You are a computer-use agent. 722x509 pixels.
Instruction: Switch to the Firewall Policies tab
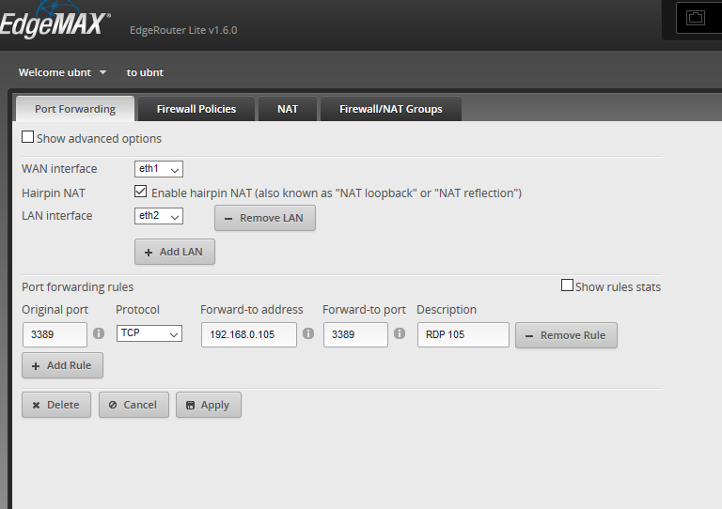pos(196,109)
